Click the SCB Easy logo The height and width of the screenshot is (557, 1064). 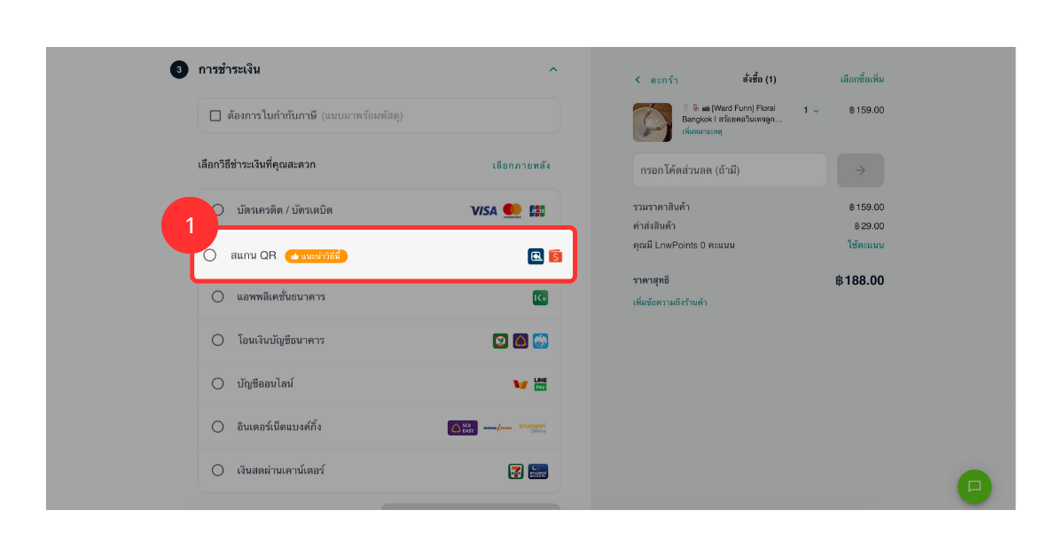tap(462, 428)
